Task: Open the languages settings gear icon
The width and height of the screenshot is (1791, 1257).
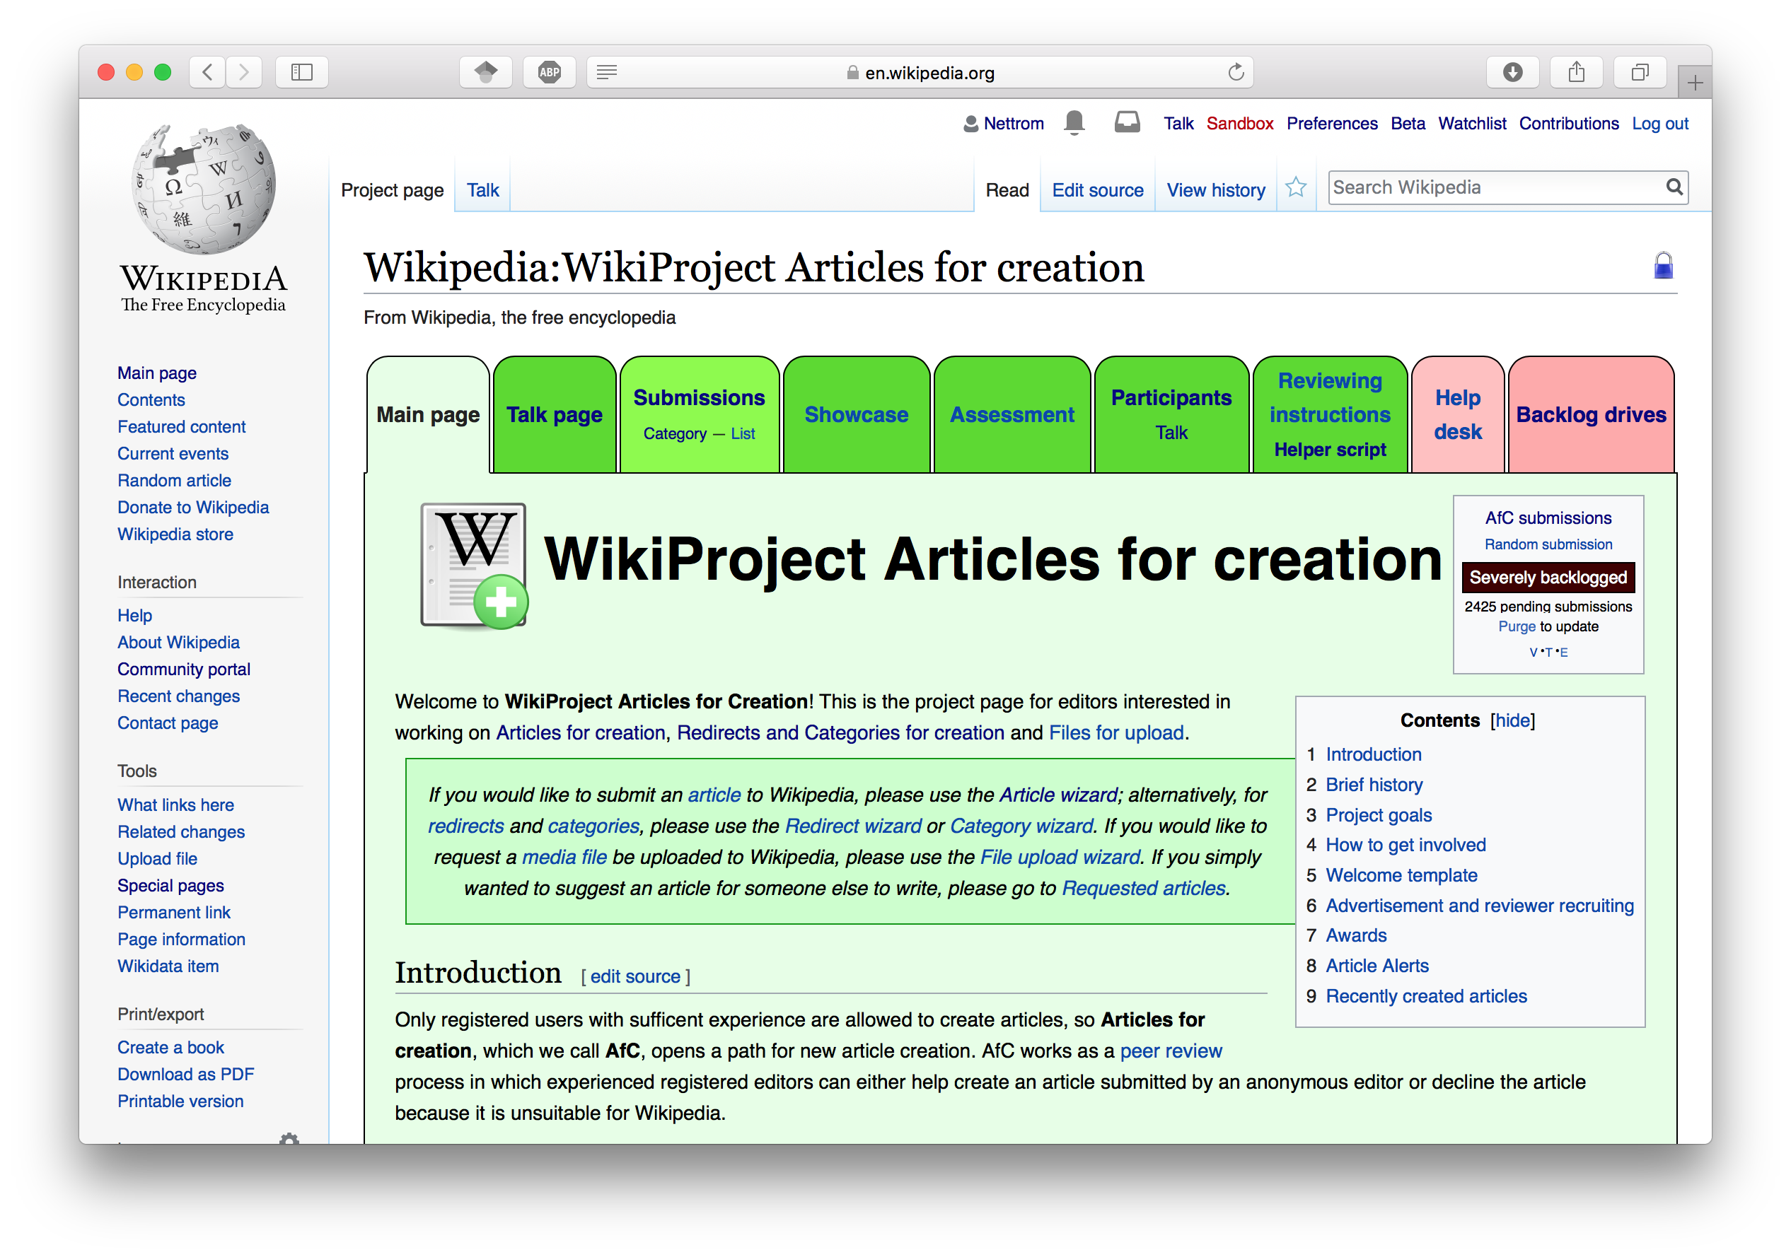Action: click(289, 1138)
